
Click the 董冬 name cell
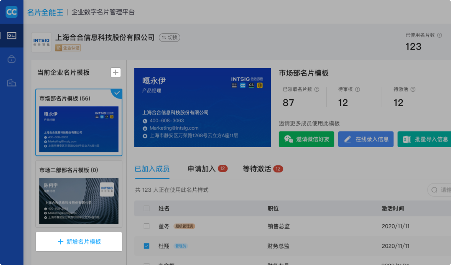[x=164, y=226]
